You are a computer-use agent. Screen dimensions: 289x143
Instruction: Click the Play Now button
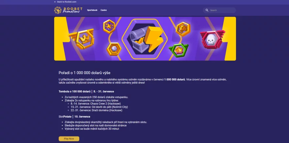pyautogui.click(x=69, y=139)
